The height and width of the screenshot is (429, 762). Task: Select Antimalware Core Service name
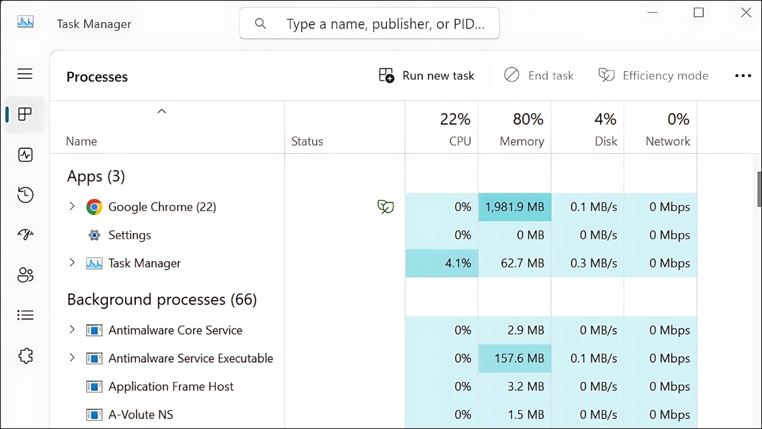[175, 330]
